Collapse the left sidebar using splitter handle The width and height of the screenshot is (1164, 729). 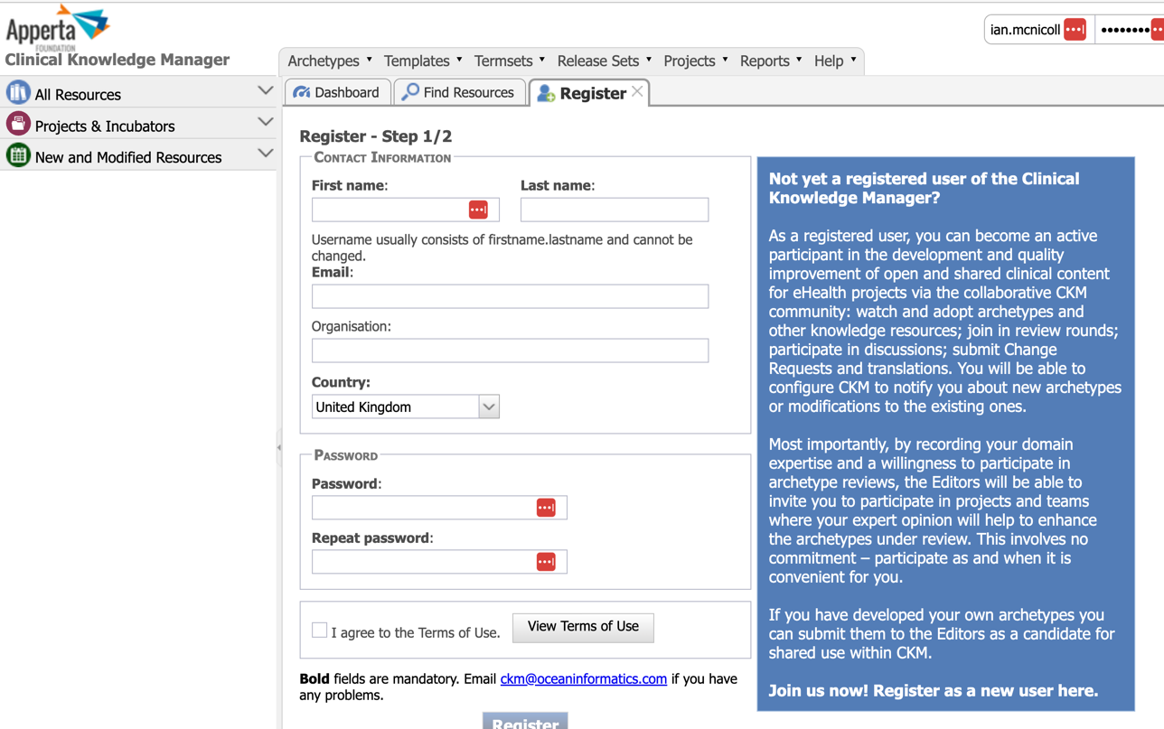[x=279, y=447]
